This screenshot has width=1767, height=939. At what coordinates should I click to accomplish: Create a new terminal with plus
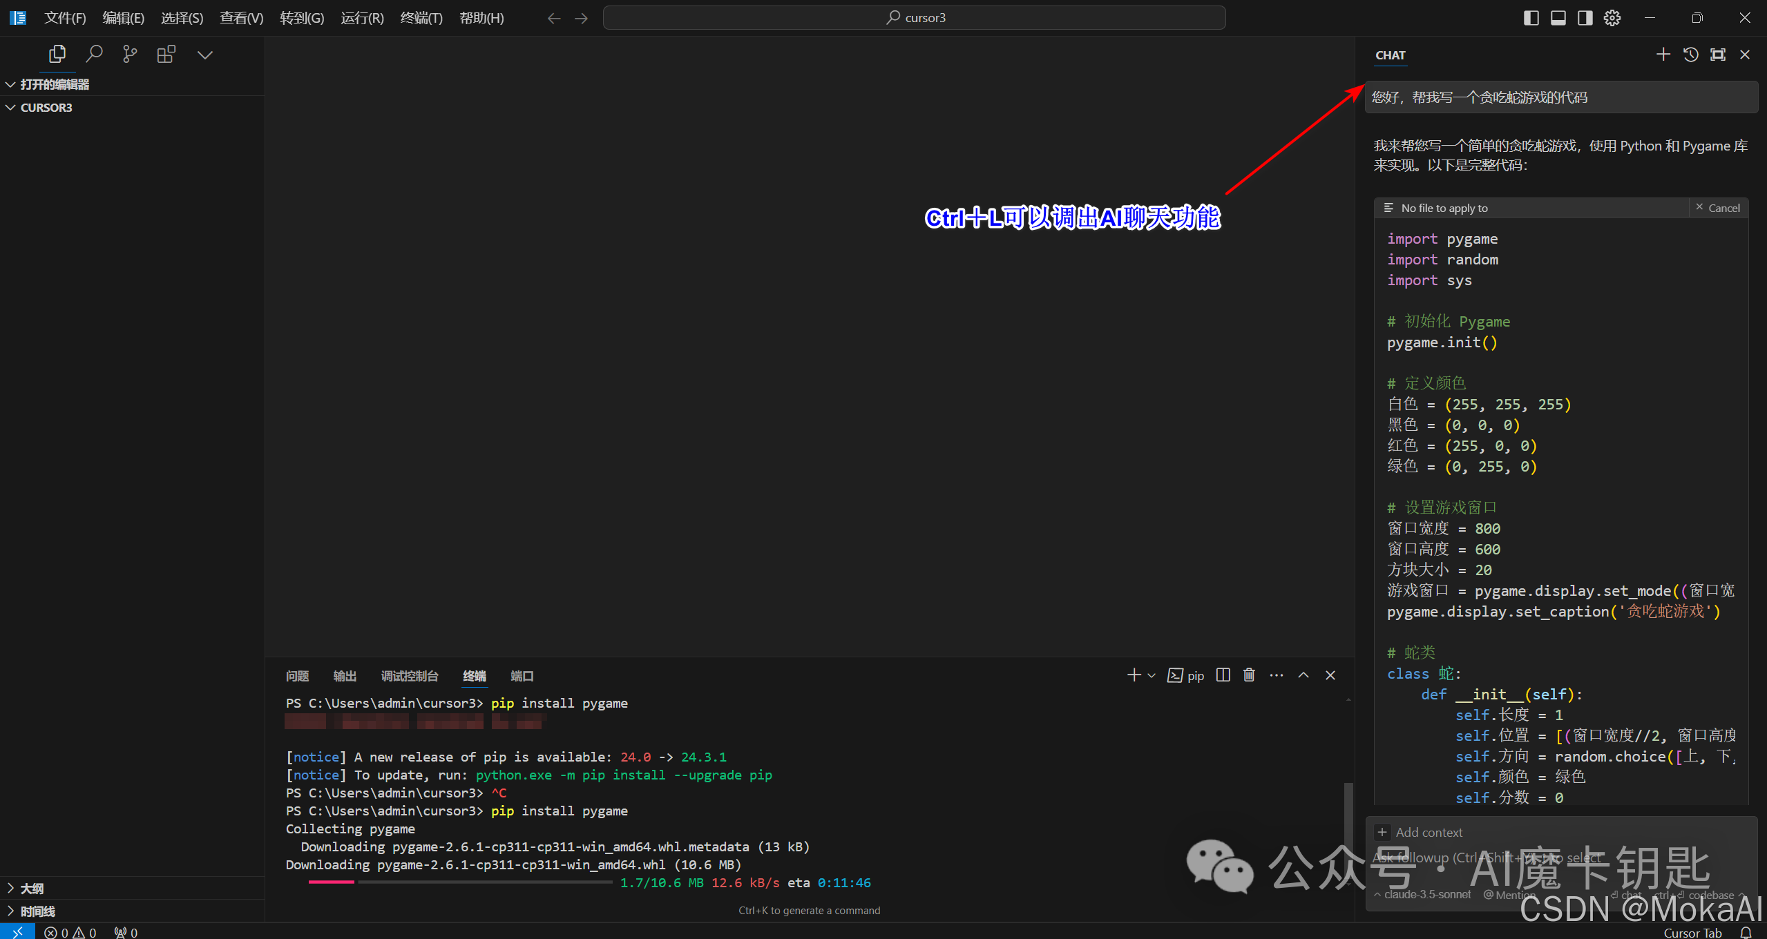click(1134, 675)
